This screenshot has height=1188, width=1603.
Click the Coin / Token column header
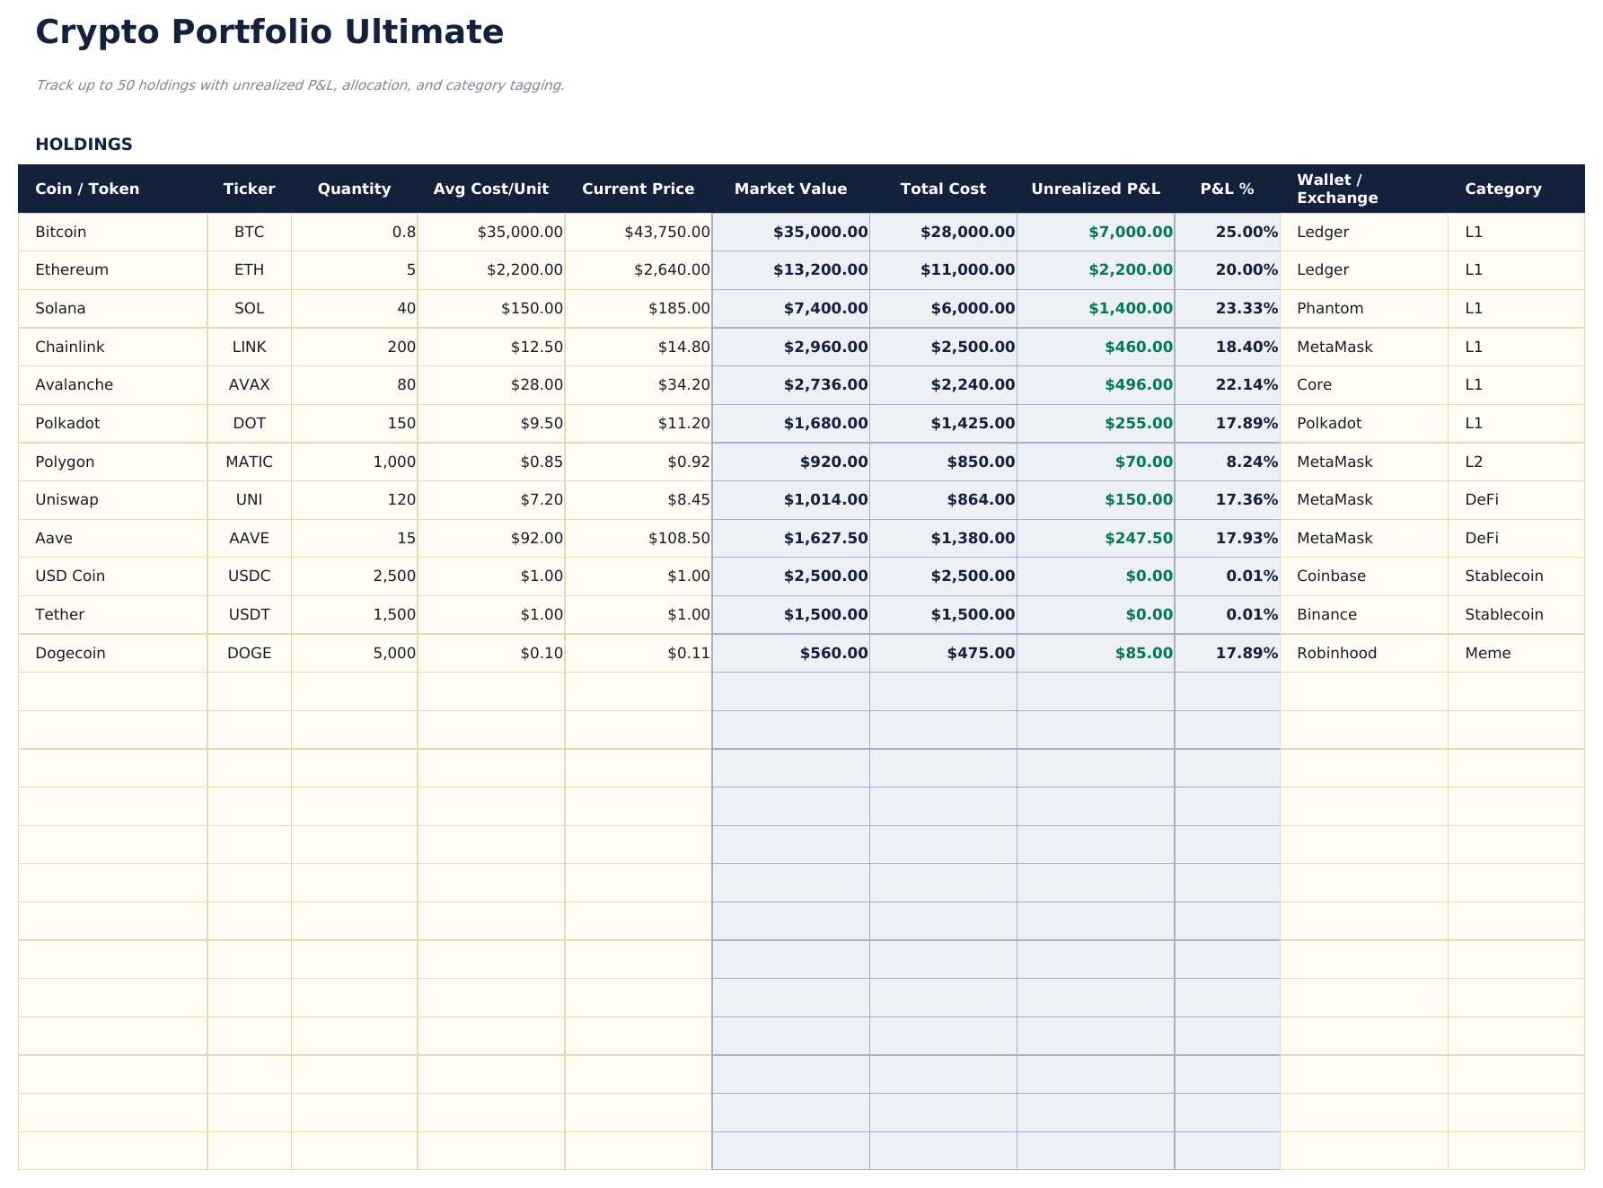87,189
